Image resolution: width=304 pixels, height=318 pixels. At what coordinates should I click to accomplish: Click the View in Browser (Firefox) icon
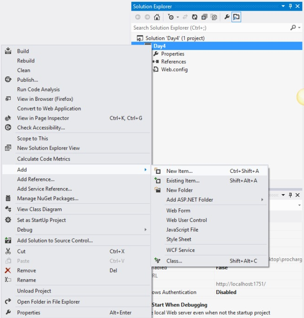click(8, 99)
